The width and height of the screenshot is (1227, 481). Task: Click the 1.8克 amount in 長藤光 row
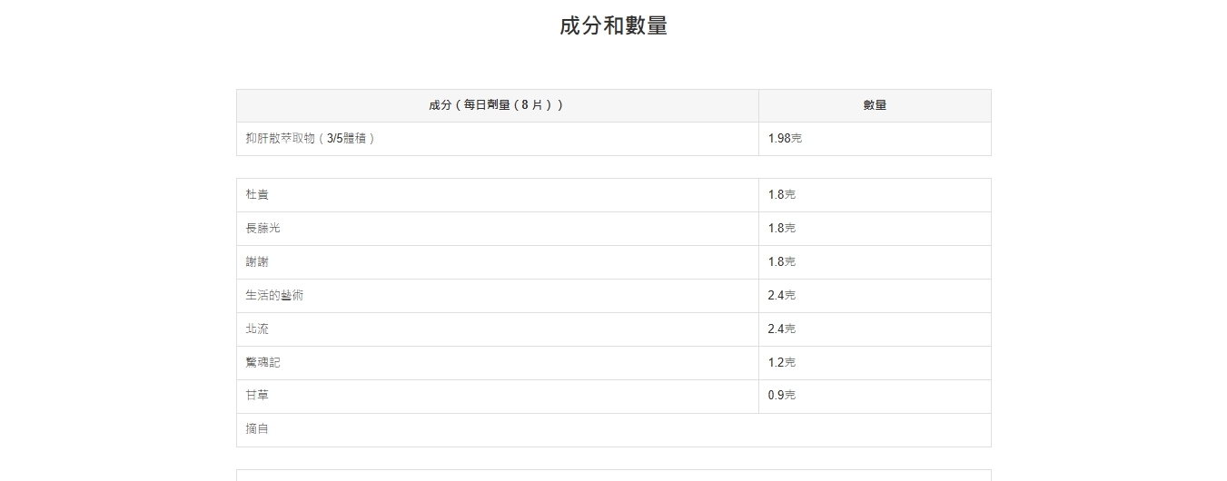click(x=782, y=229)
